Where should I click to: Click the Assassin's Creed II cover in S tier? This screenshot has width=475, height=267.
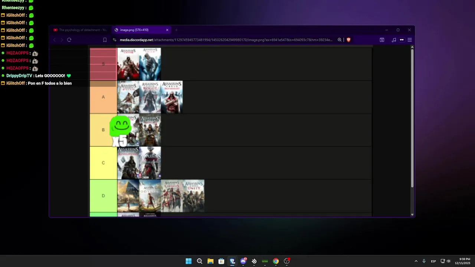pyautogui.click(x=128, y=64)
